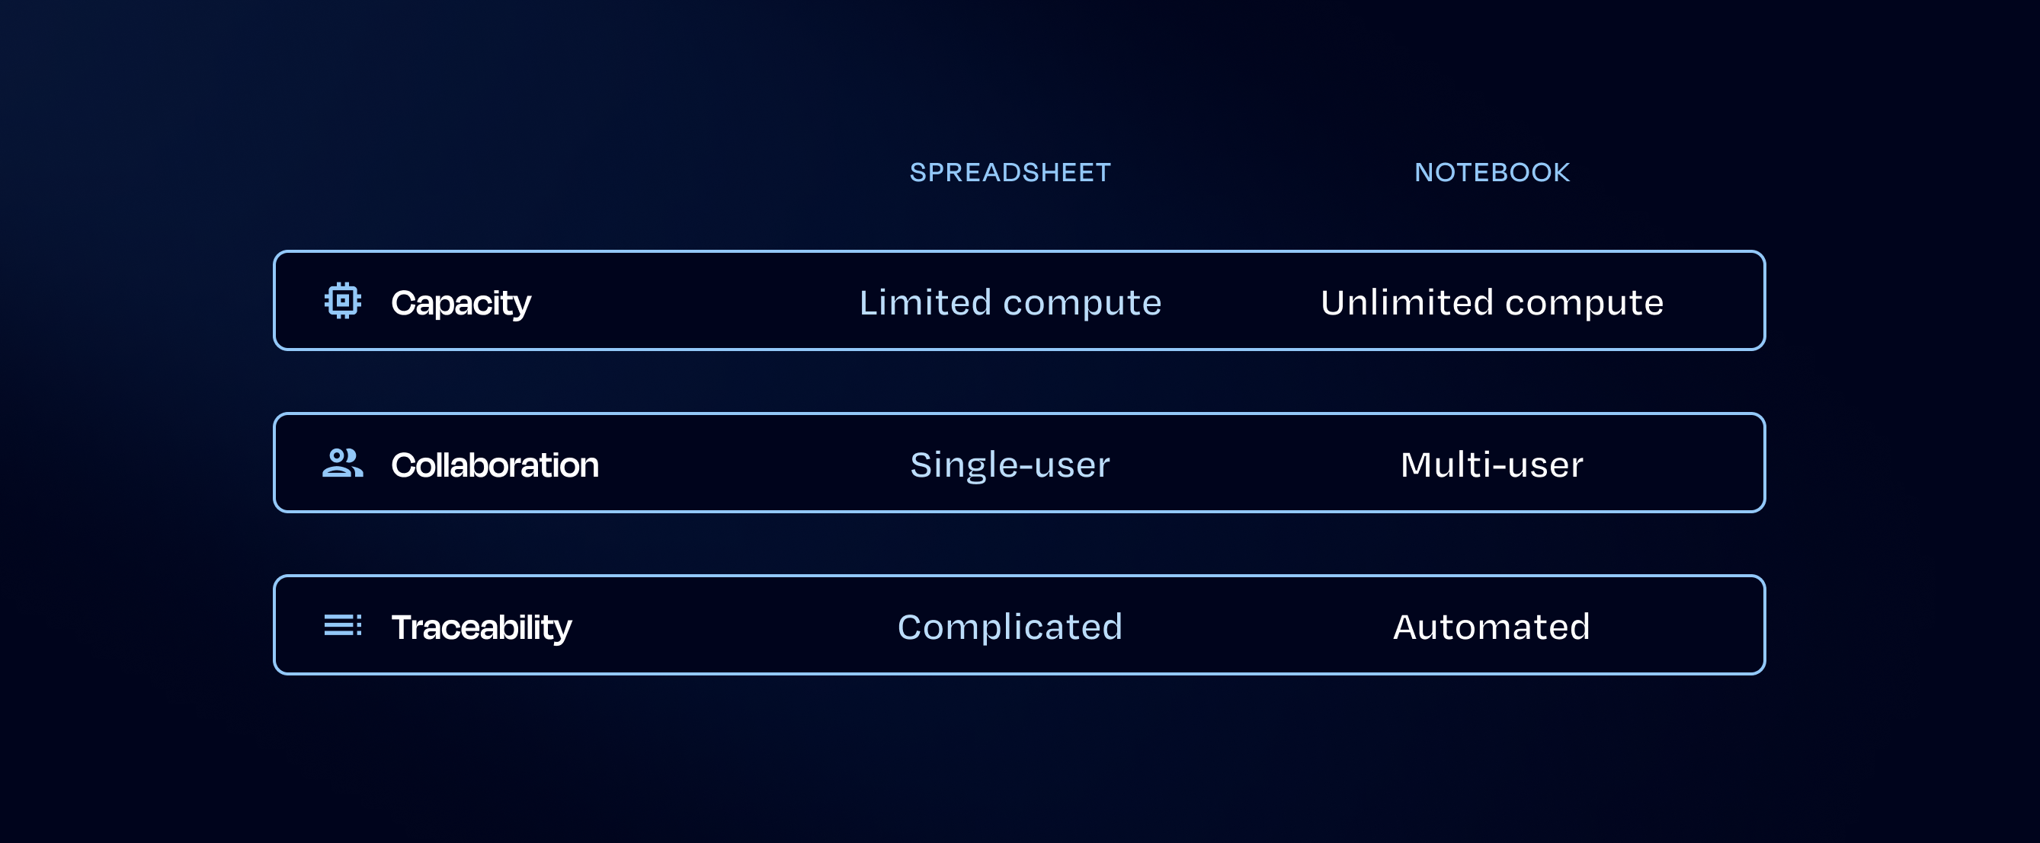
Task: Click the Traceability list icon
Action: click(343, 625)
